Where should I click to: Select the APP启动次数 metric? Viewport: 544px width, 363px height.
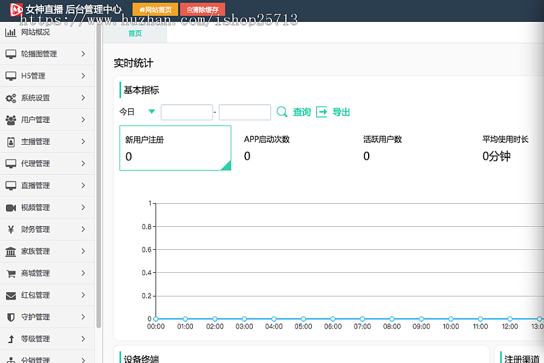click(x=267, y=148)
